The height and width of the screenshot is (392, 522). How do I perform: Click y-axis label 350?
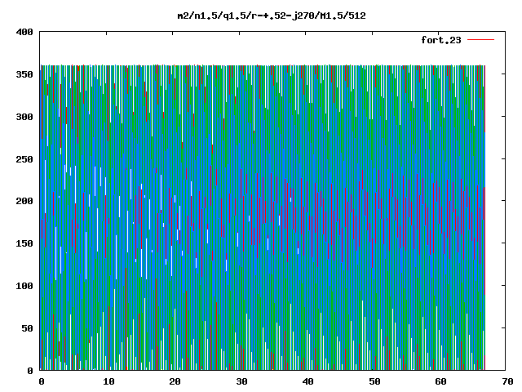[x=24, y=74]
